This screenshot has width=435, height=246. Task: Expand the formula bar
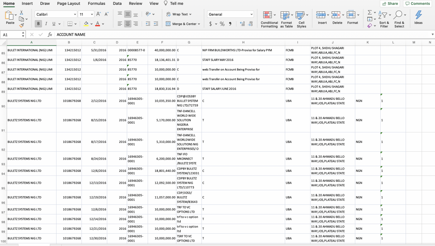(x=432, y=35)
